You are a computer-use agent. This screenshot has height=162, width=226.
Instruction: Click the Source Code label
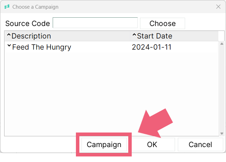pos(27,23)
